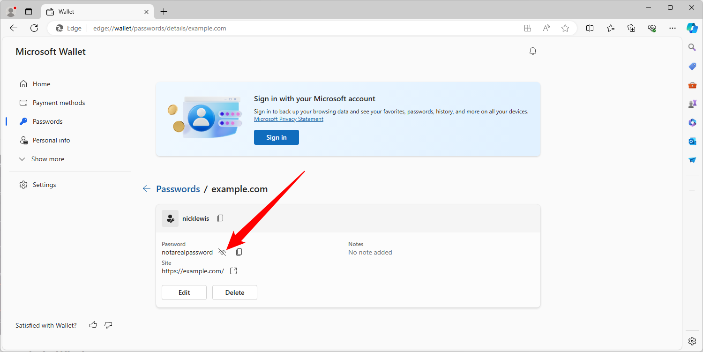Edit the example.com password entry

tap(184, 292)
